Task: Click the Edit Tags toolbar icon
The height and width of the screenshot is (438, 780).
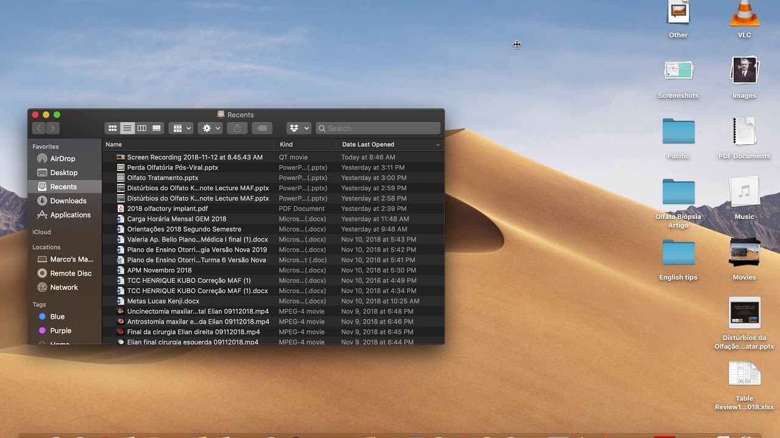Action: pyautogui.click(x=261, y=128)
